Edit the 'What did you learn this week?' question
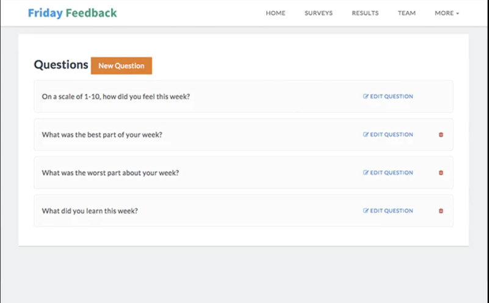Viewport: 489px width, 303px height. [388, 211]
